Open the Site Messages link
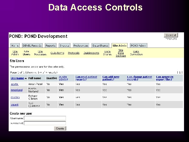The height and width of the screenshot is (142, 189). 40,53
